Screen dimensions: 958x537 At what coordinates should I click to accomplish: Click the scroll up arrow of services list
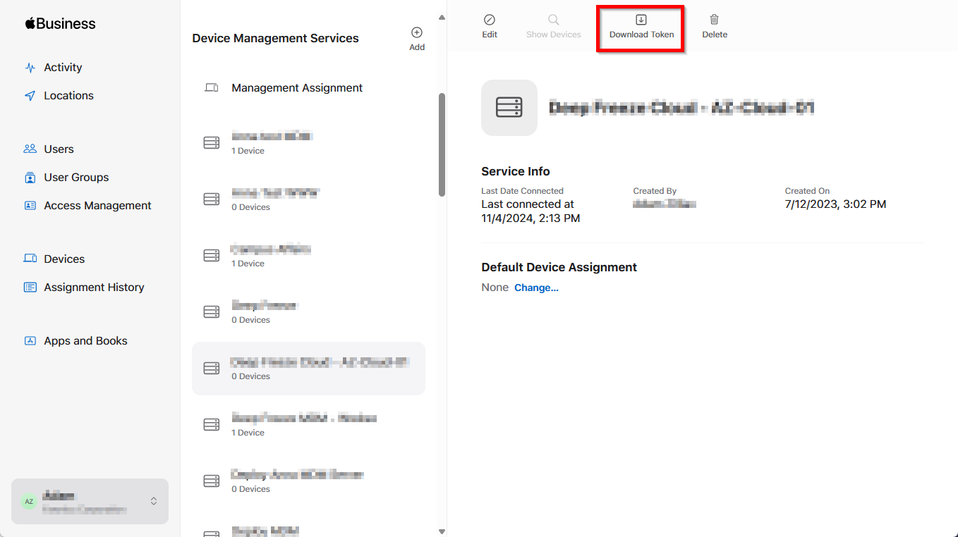(442, 17)
